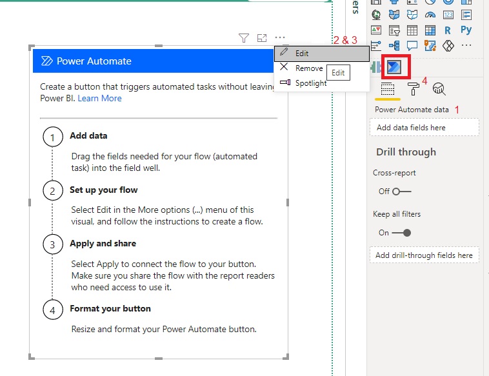Select the Key influencers visual icon

[376, 46]
